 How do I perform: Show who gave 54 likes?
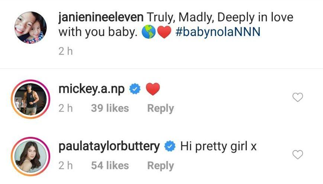(110, 165)
